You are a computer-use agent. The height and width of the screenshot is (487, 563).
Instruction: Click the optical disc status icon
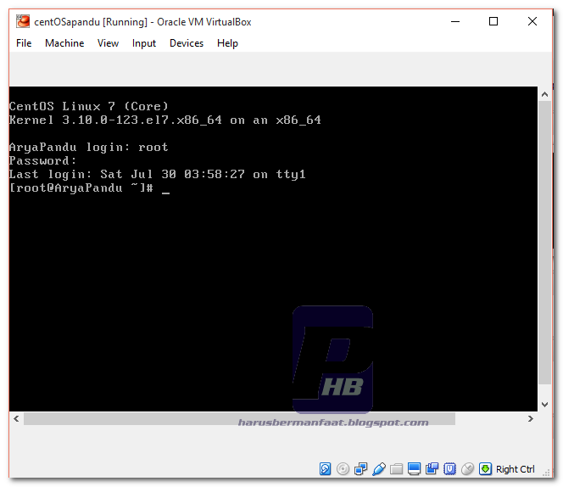click(343, 468)
